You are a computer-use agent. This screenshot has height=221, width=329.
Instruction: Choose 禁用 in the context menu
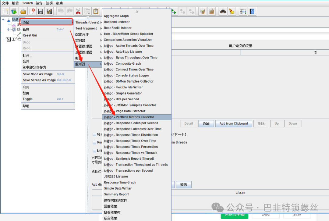pyautogui.click(x=48, y=93)
